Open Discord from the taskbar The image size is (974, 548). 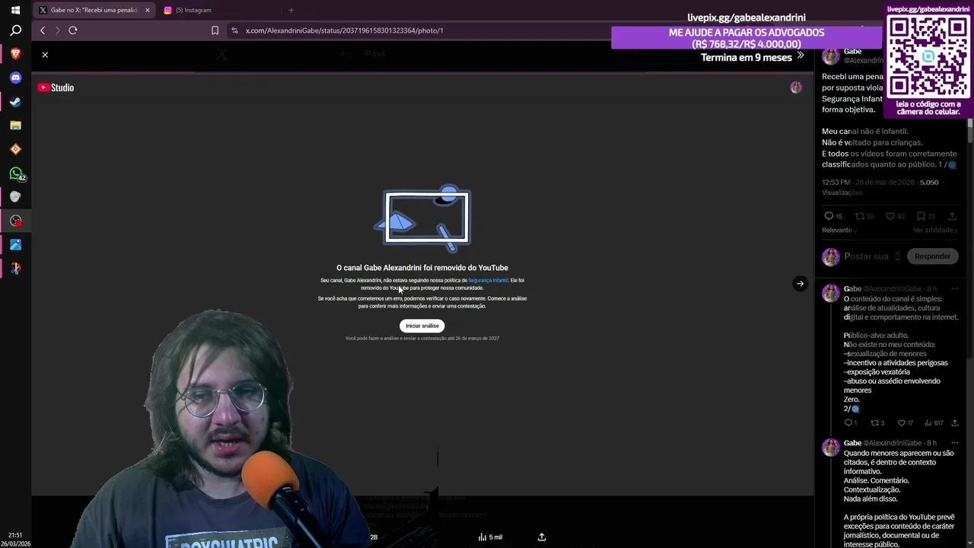point(15,78)
